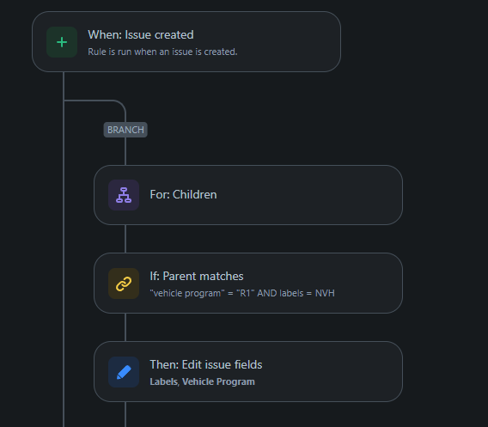Click 'Rule is run when an issue is created' text
This screenshot has width=488, height=427.
tap(162, 52)
